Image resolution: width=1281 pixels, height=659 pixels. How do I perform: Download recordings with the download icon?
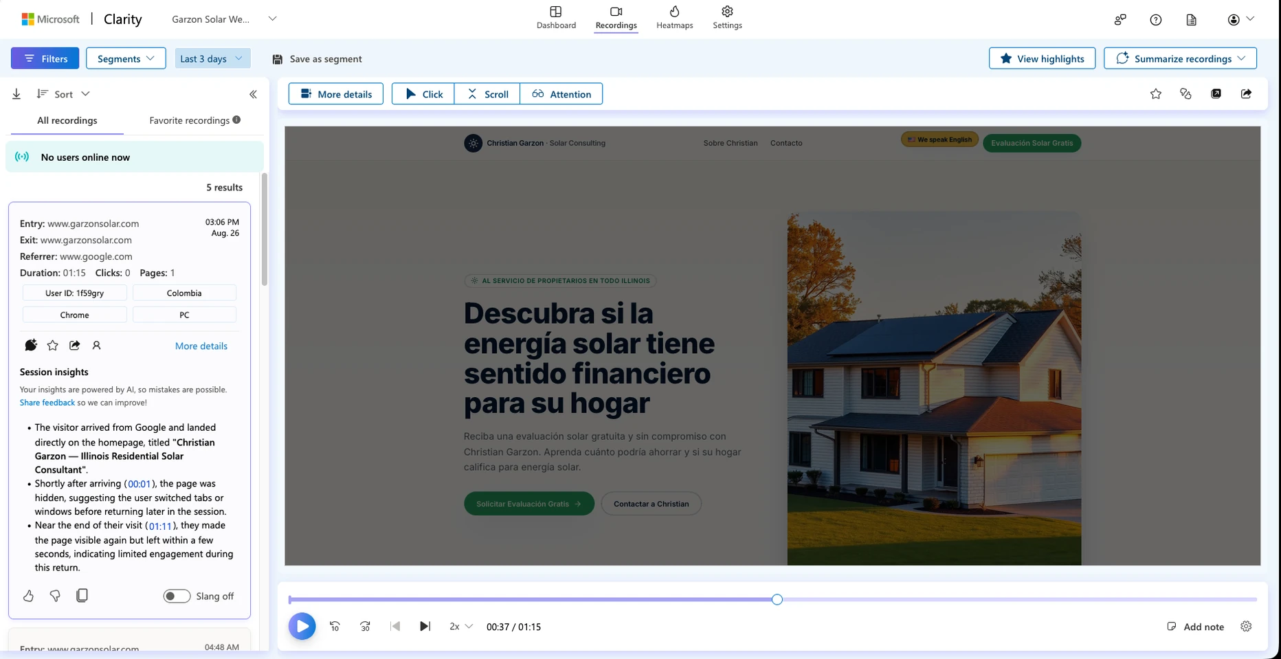click(x=16, y=94)
